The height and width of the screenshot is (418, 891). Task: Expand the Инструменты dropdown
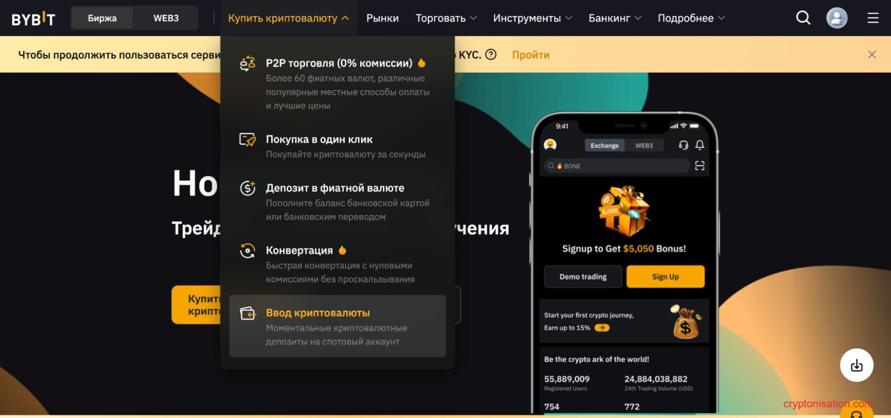532,18
